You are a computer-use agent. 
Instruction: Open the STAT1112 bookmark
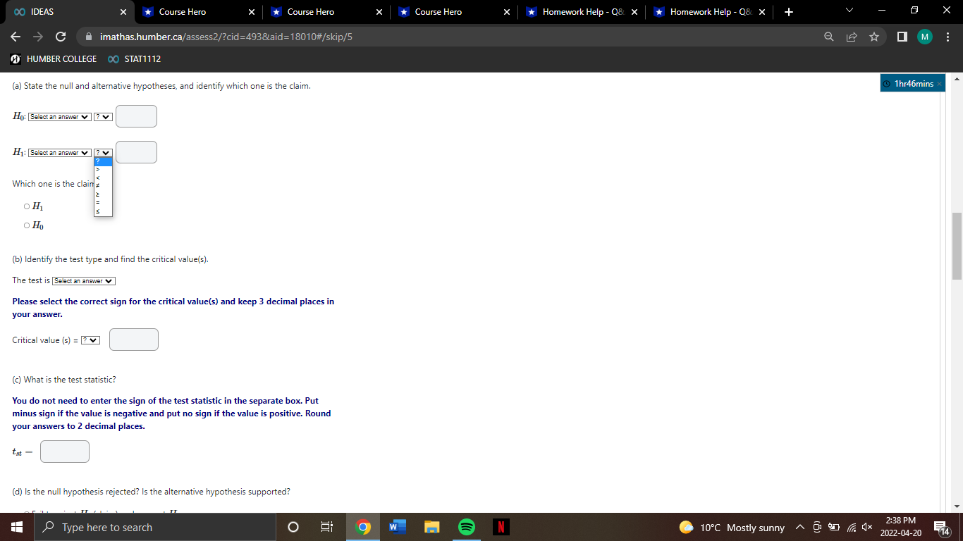click(134, 59)
